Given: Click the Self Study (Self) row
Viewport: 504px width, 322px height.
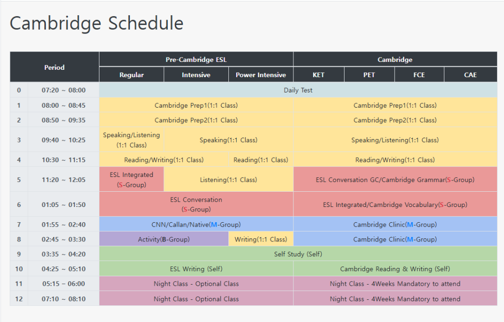Looking at the screenshot, I should pyautogui.click(x=298, y=254).
